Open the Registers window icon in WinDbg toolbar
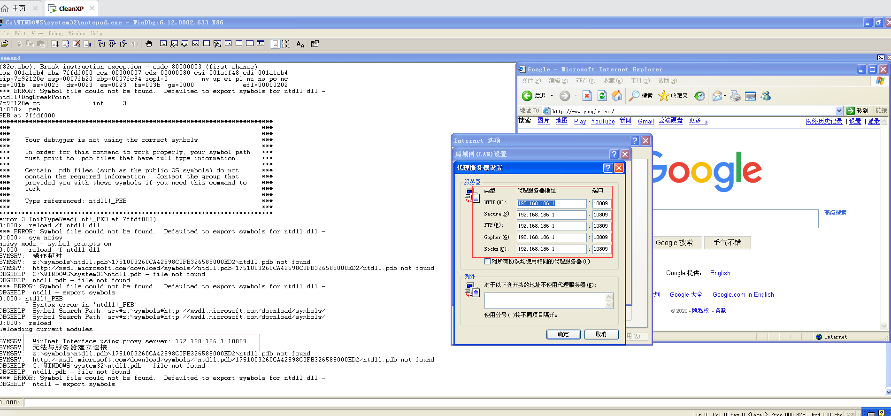 pyautogui.click(x=196, y=44)
